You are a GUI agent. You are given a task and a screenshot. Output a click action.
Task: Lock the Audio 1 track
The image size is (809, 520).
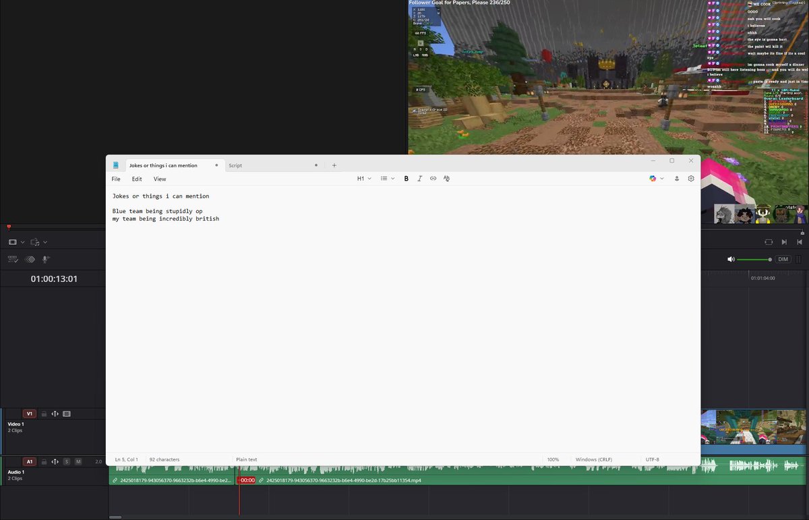(44, 461)
